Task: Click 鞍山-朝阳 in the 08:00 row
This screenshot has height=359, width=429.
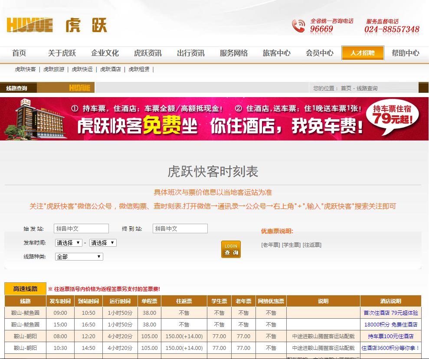Action: click(x=25, y=336)
